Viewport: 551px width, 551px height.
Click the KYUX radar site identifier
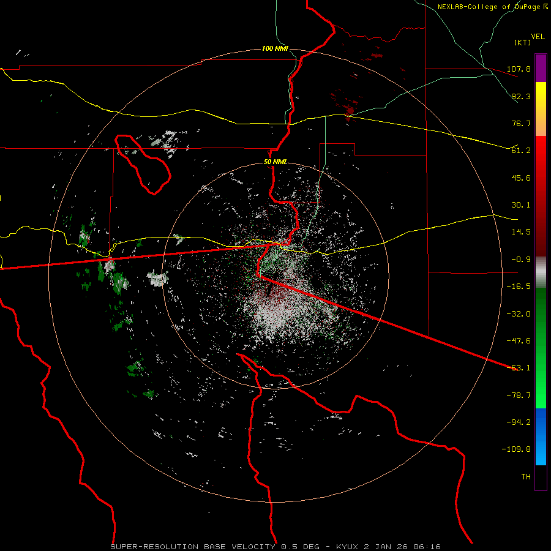(347, 547)
